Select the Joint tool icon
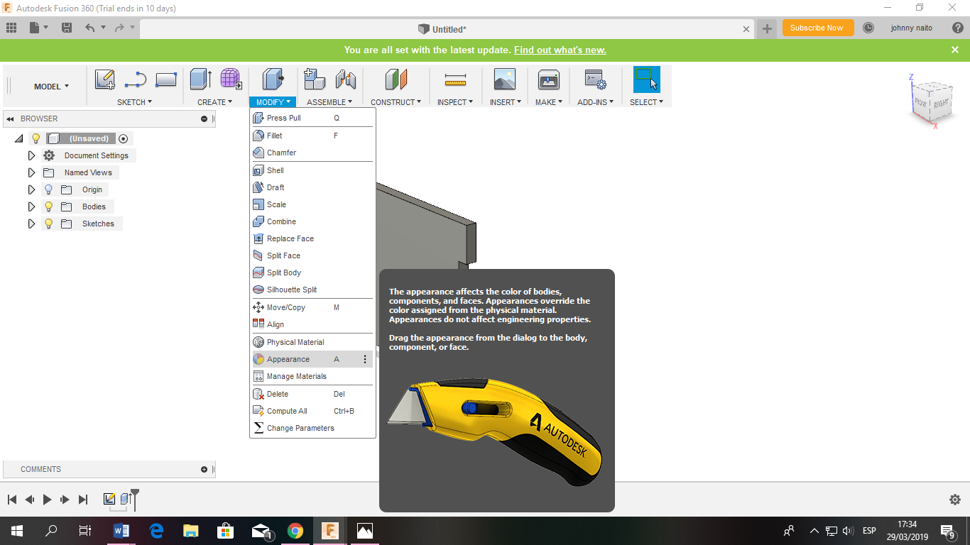This screenshot has height=545, width=970. point(345,79)
